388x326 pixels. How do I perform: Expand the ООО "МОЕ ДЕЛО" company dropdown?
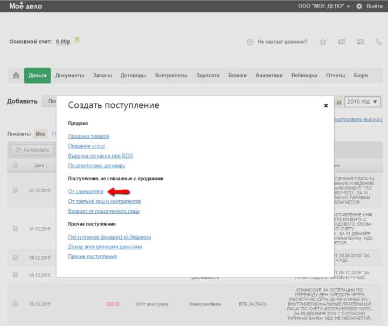324,6
